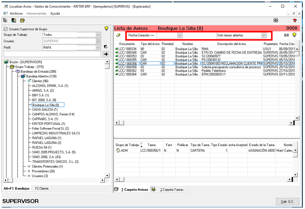Click the green status dot of LCC/ 000334
Image resolution: width=305 pixels, height=209 pixels.
116,48
